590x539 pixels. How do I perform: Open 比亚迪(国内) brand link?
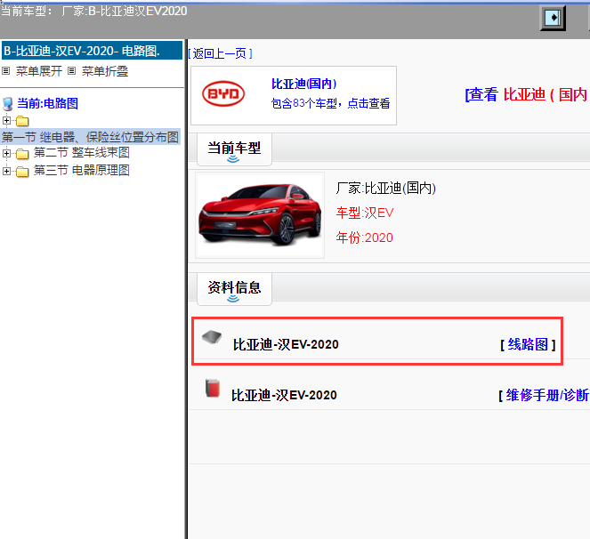304,84
